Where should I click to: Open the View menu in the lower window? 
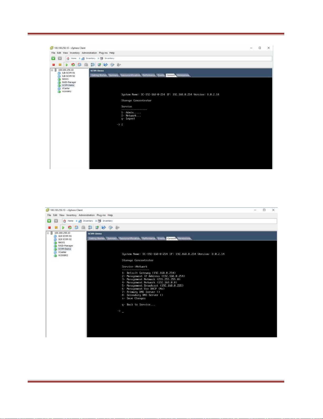(x=62, y=215)
